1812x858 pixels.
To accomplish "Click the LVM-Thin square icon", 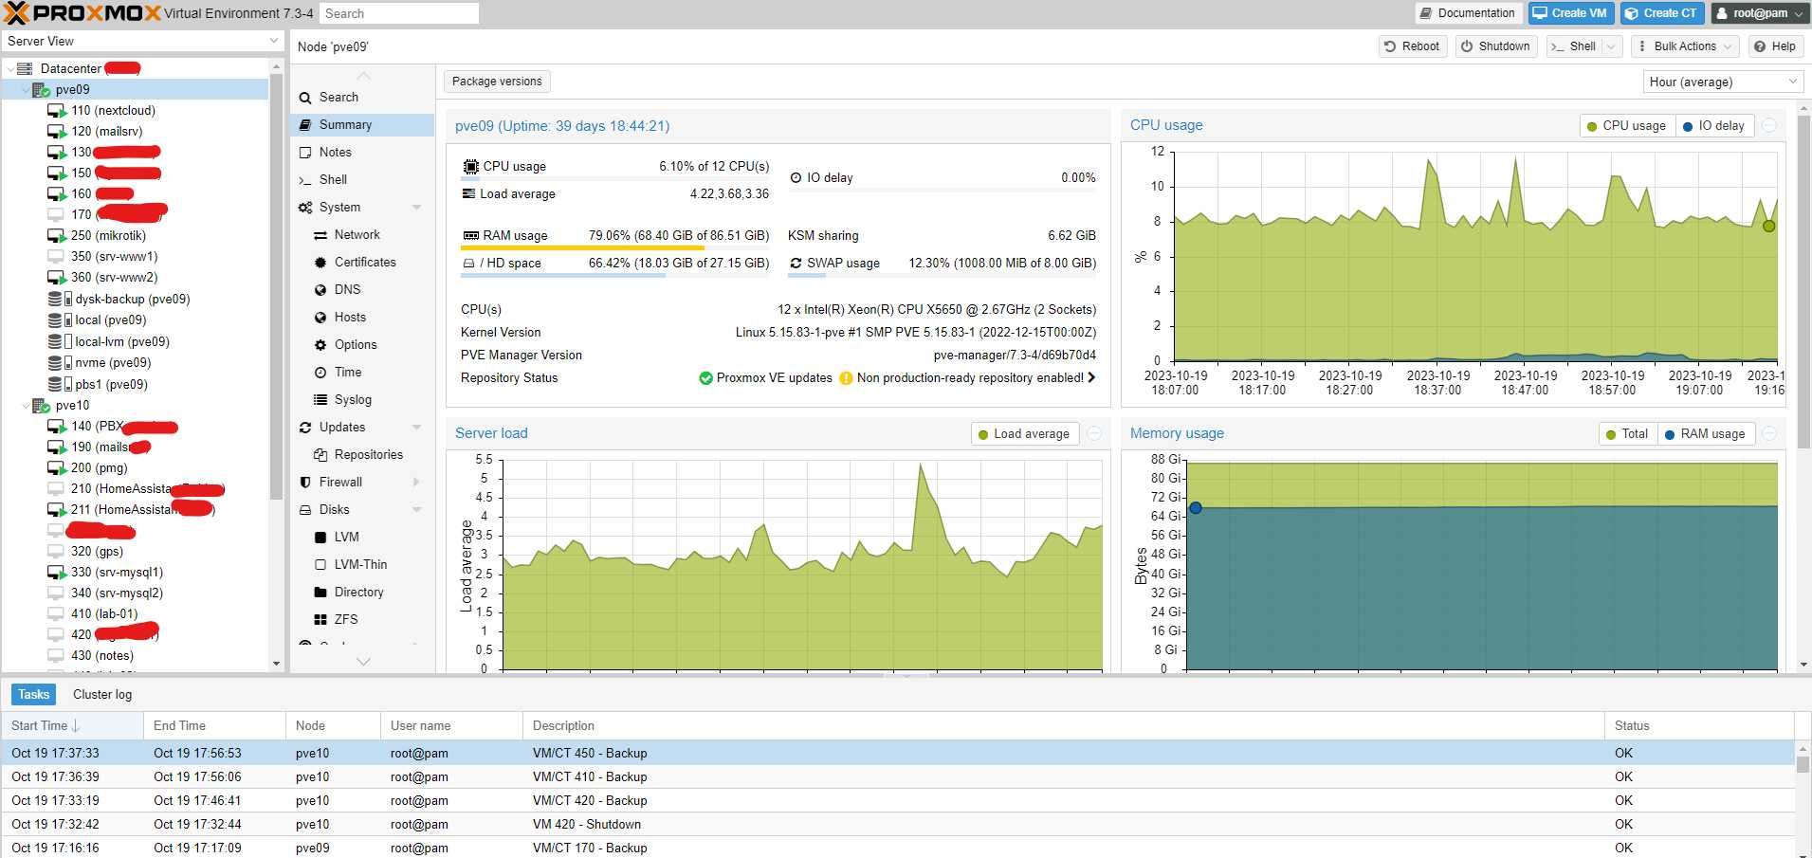I will (x=320, y=565).
